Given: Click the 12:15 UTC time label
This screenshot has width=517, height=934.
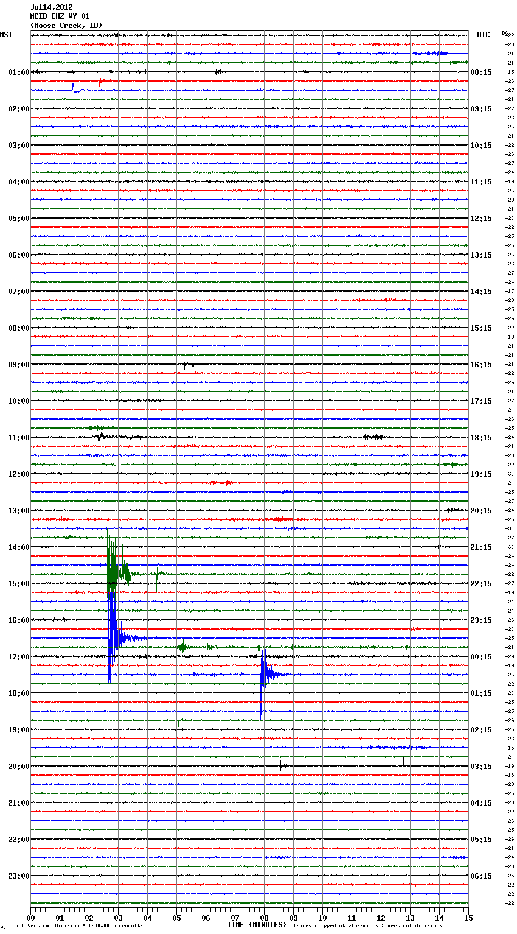Looking at the screenshot, I should (x=481, y=219).
